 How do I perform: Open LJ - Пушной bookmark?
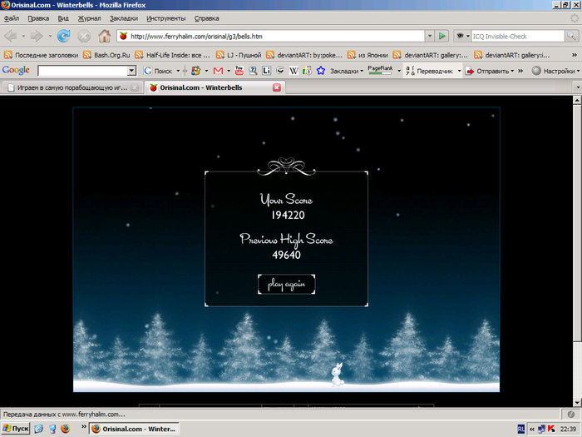239,55
